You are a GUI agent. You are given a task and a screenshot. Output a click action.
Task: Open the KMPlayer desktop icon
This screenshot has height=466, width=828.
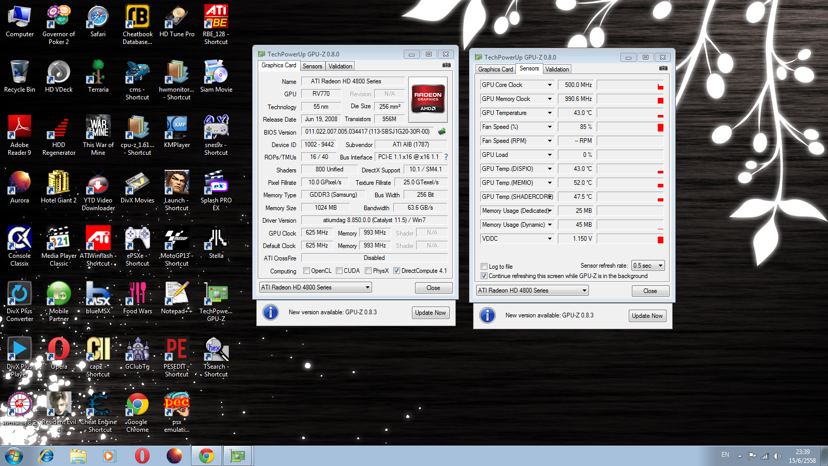click(177, 132)
